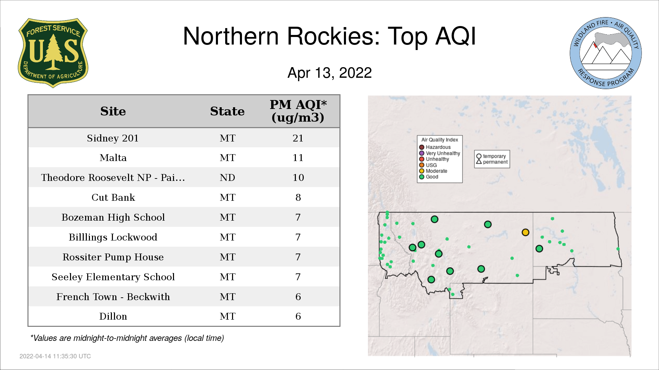Screen dimensions: 659x370
Task: Click the temporary circle symbol in legend
Action: click(x=479, y=156)
